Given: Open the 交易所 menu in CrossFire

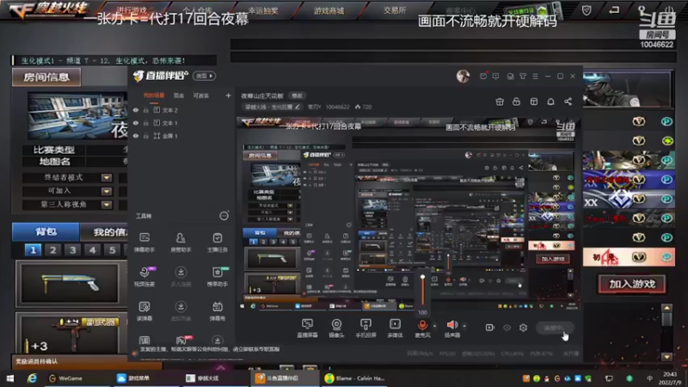Looking at the screenshot, I should tap(395, 10).
